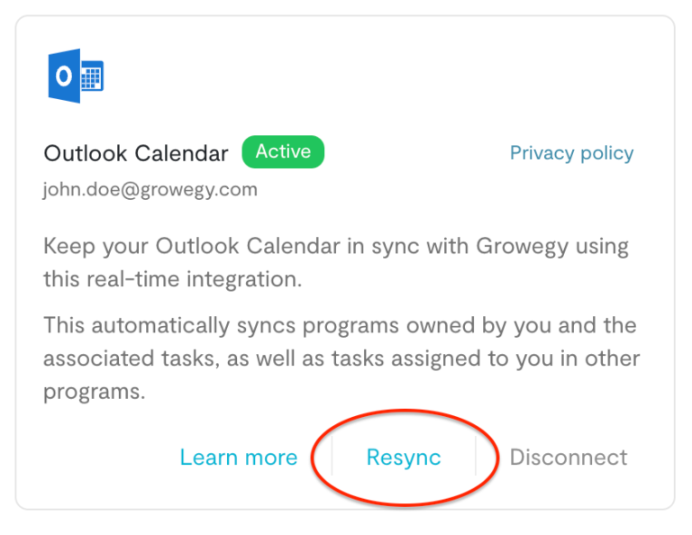Disconnect the Outlook Calendar integration

568,458
